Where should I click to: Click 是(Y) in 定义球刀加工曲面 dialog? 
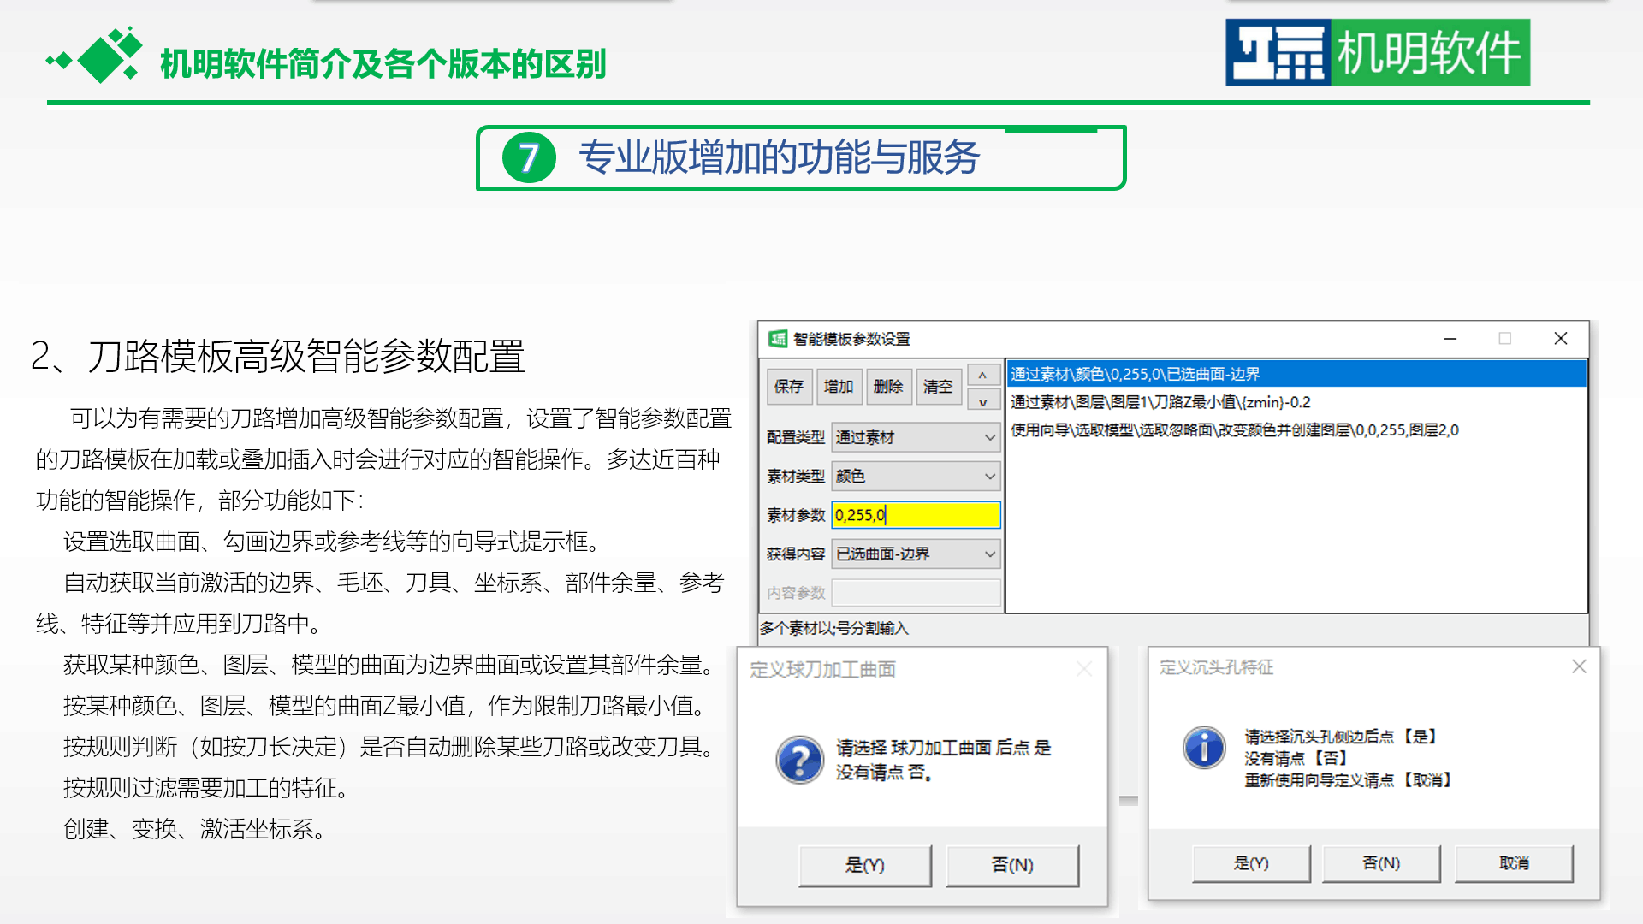click(x=864, y=865)
